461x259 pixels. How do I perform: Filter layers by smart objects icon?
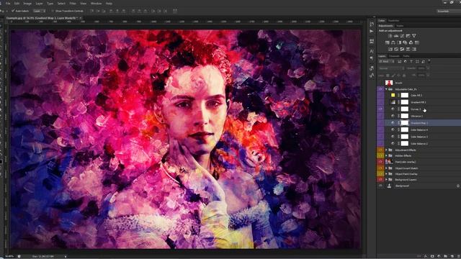click(x=423, y=61)
